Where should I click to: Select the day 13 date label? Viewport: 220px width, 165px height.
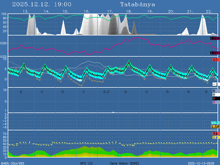(26, 11)
